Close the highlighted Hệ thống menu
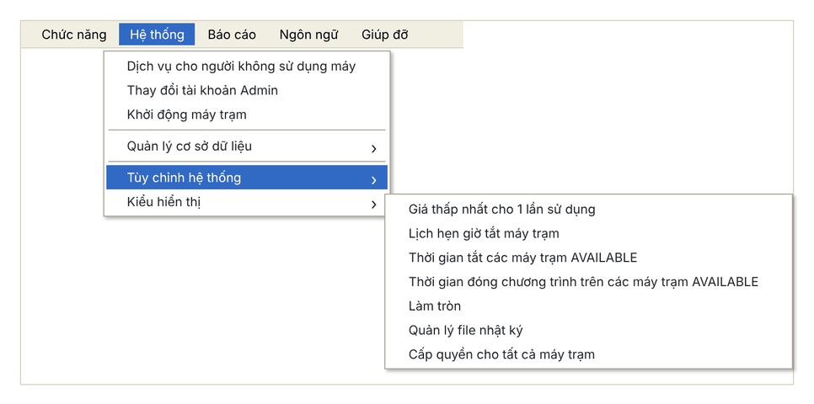The image size is (814, 404). [x=157, y=35]
